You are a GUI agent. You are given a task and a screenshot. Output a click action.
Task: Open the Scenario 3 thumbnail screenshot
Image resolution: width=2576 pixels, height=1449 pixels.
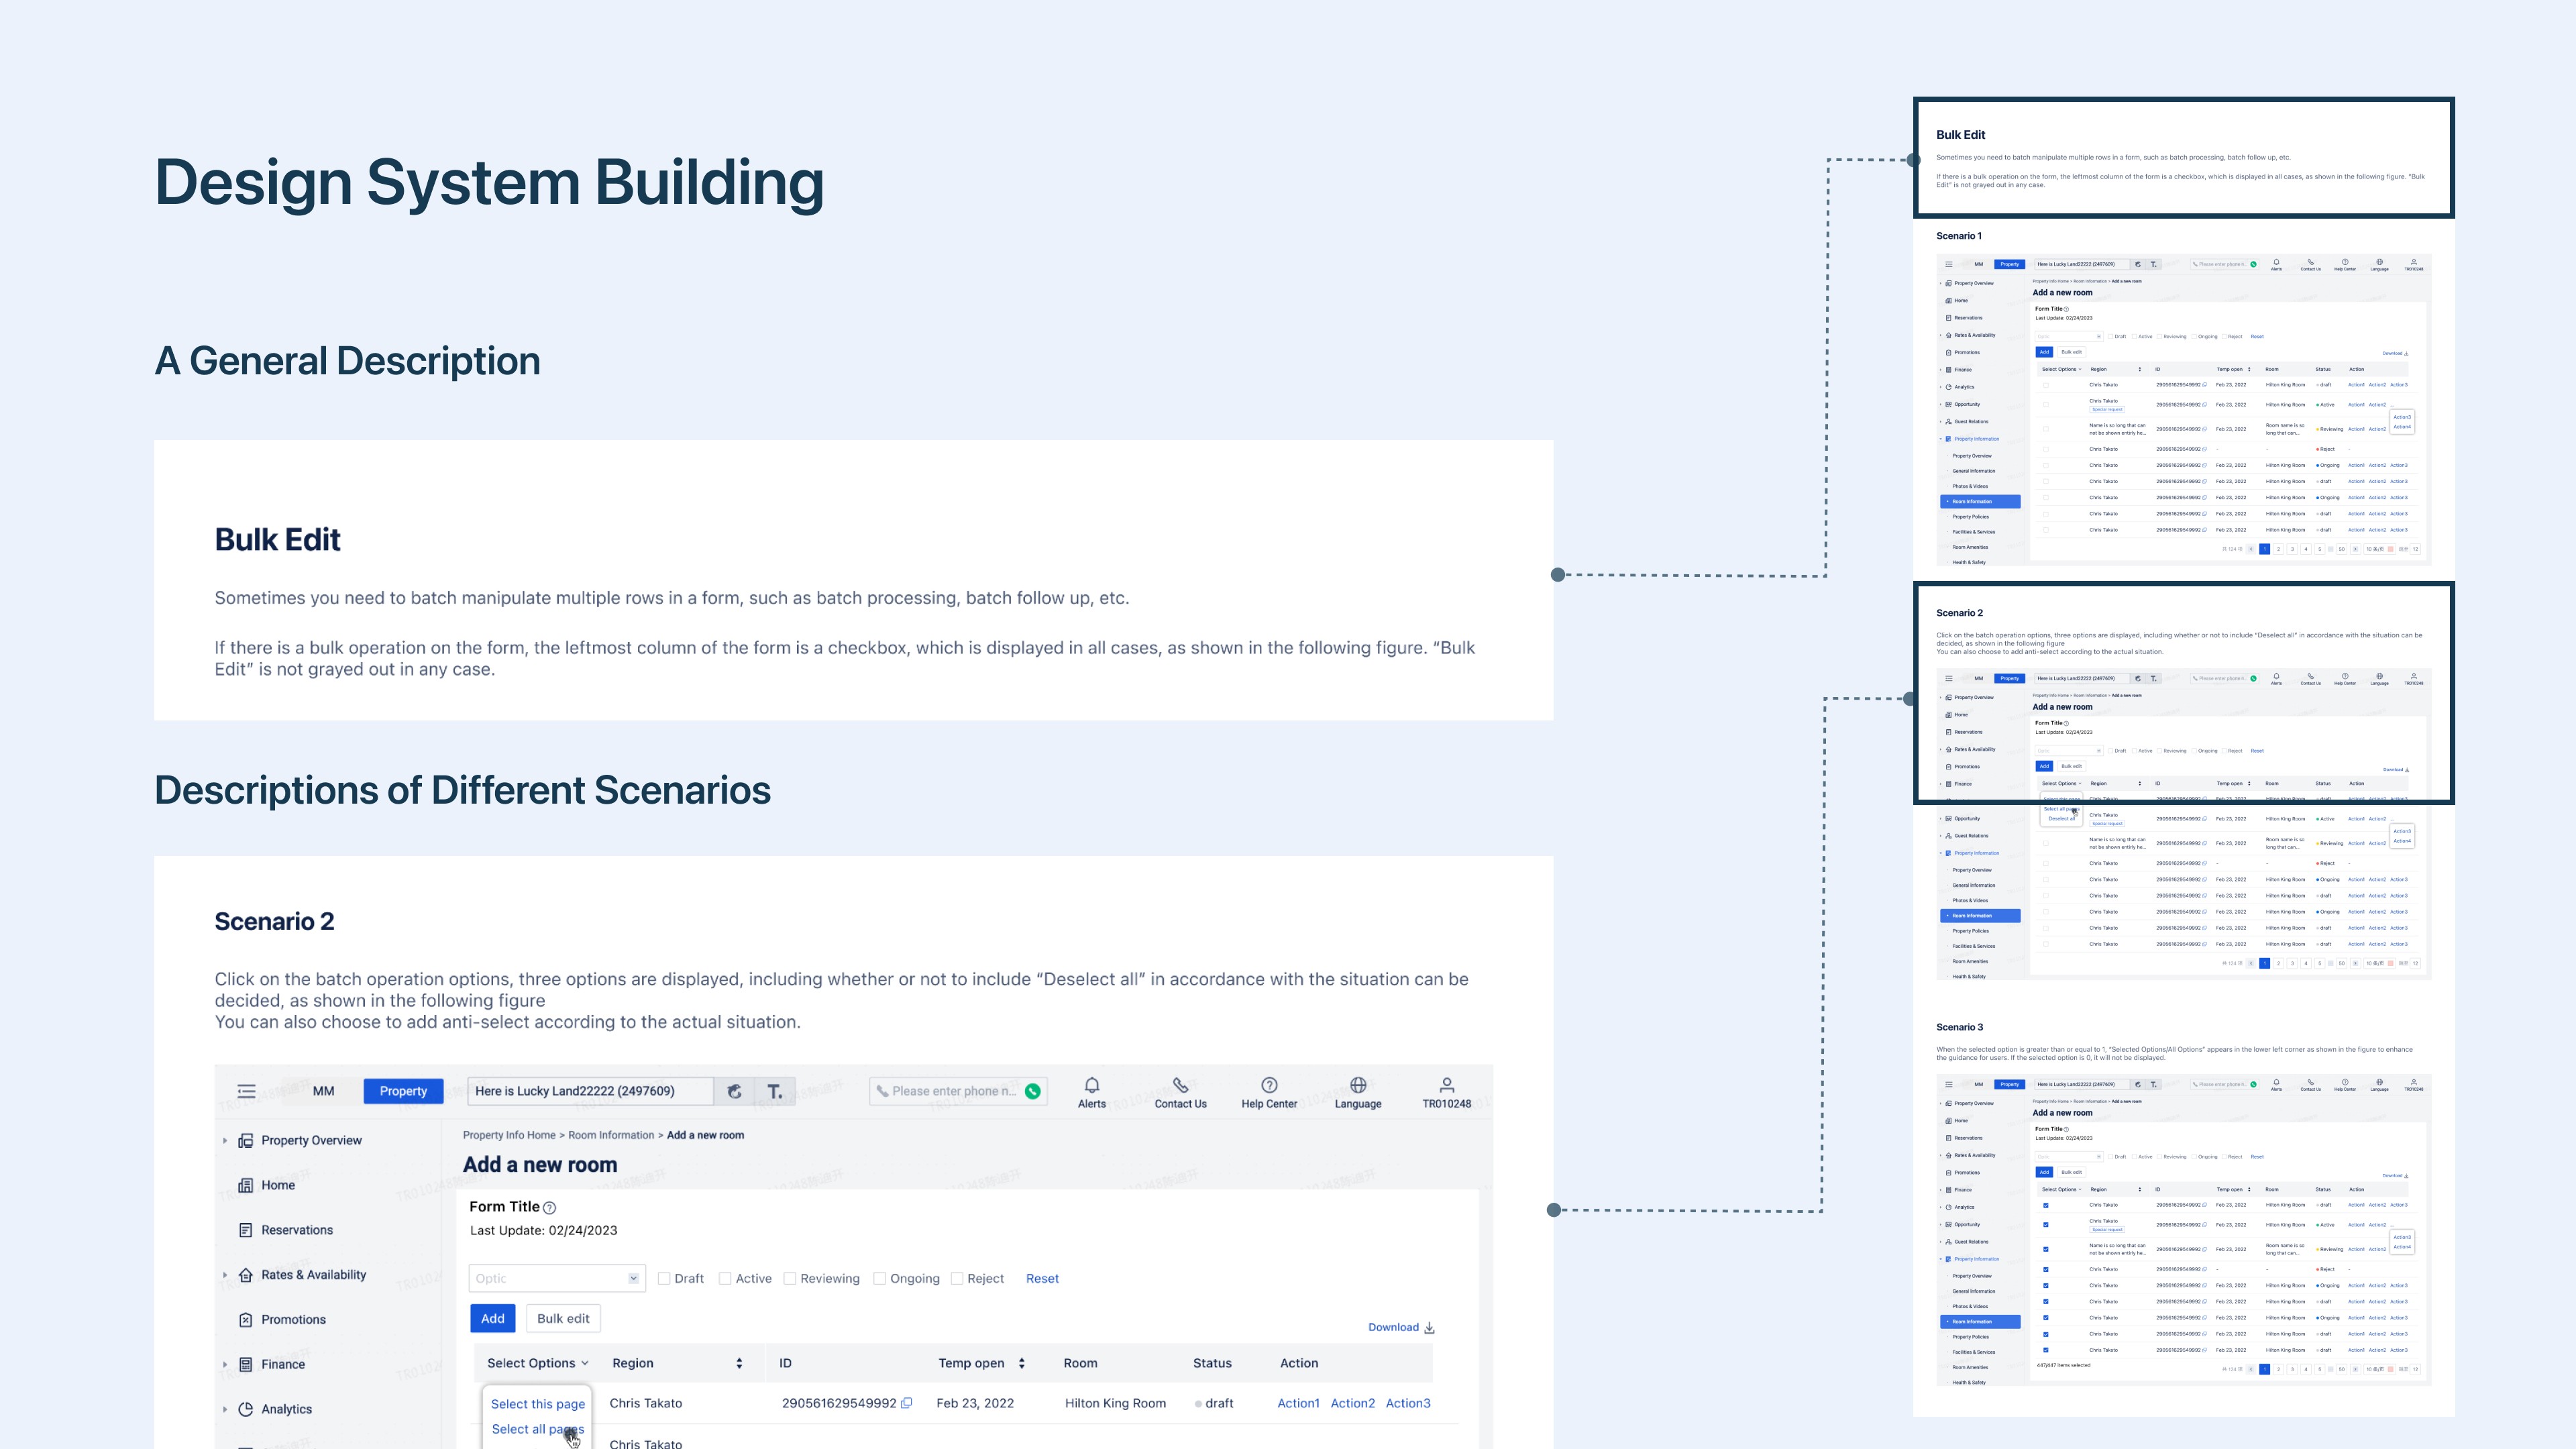2184,1230
